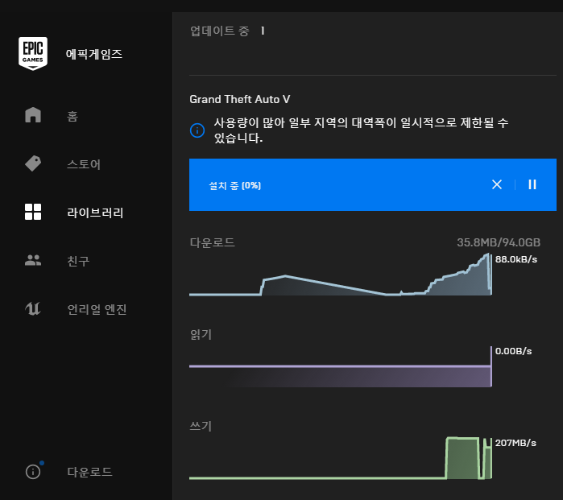Screen dimensions: 563x500
Task: Pause the Grand Theft Auto V install
Action: (x=532, y=184)
